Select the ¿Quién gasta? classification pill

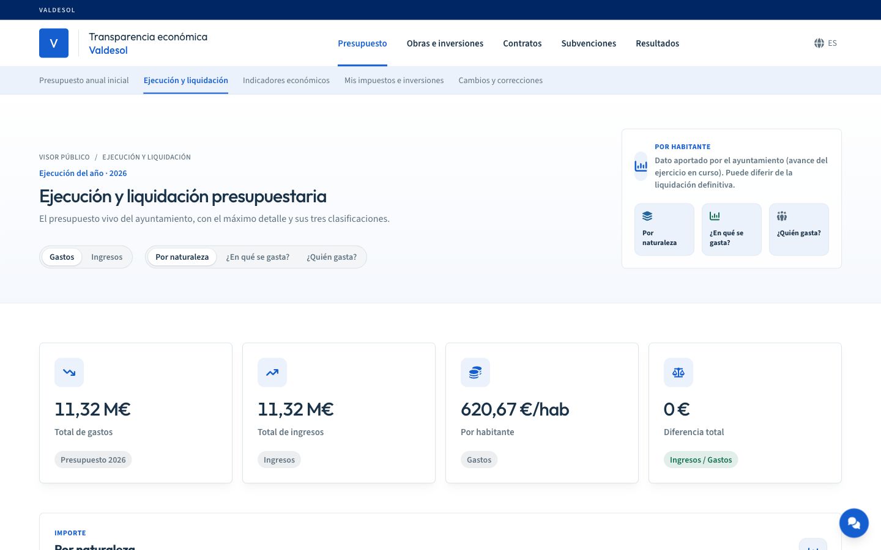[x=332, y=257]
